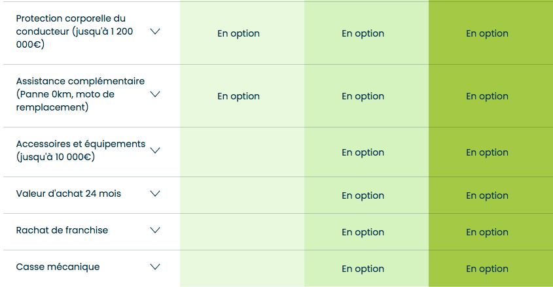Click the Rachat de franchise label
Screen dimensions: 553x287
pyautogui.click(x=62, y=230)
